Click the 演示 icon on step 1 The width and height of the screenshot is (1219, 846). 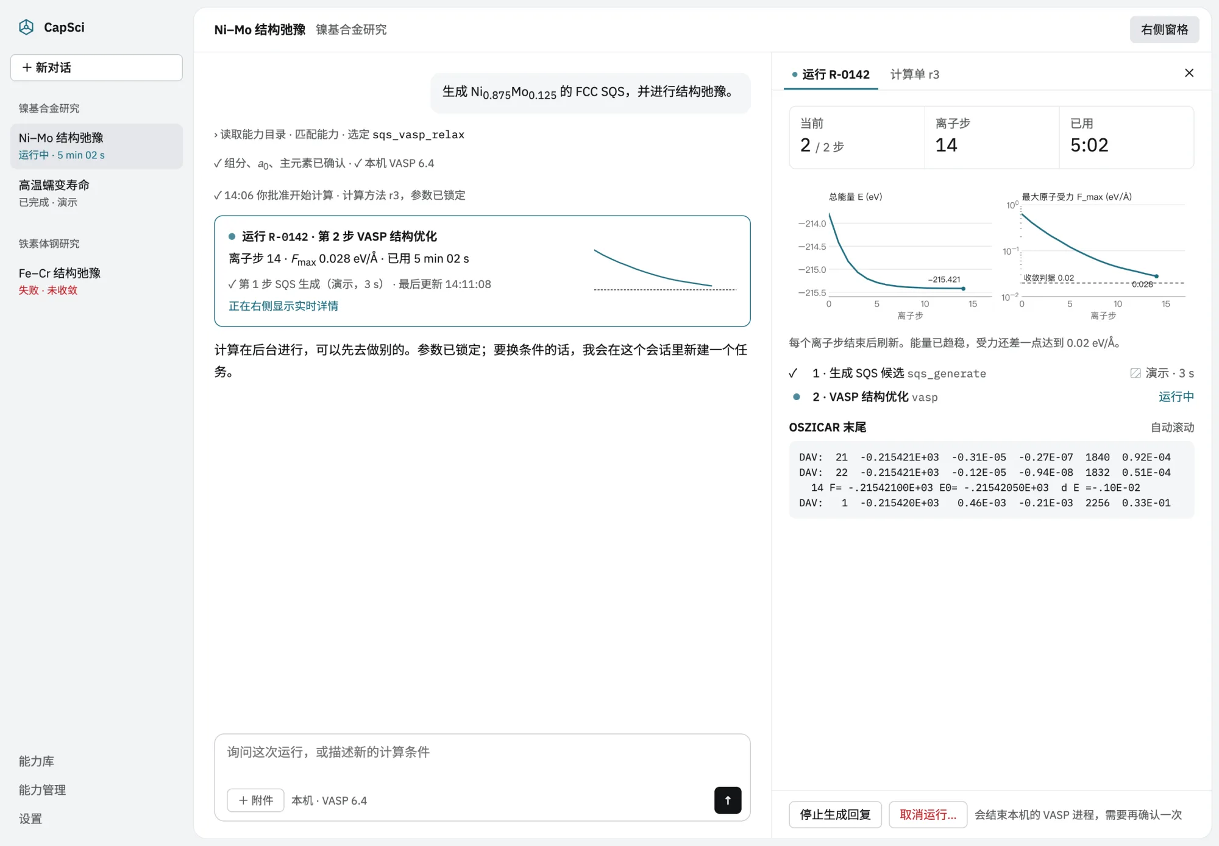1135,373
